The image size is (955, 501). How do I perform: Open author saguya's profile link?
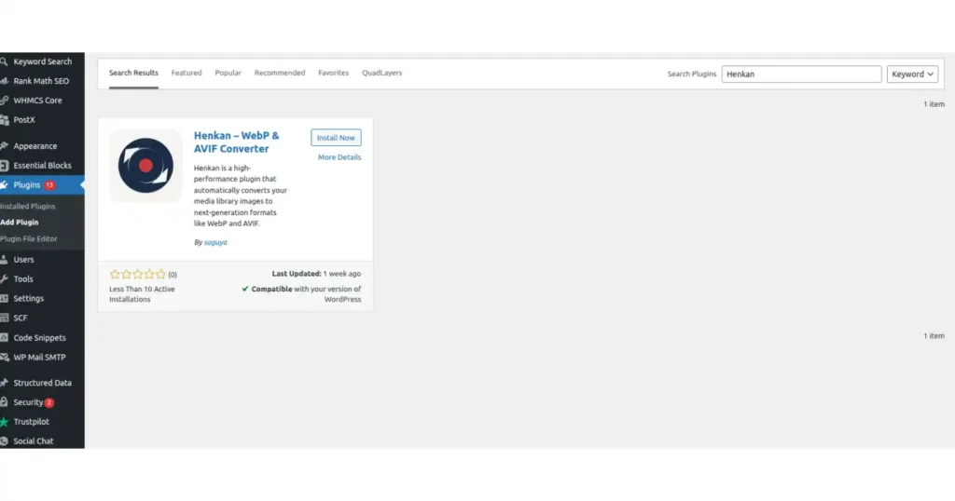[x=215, y=243]
